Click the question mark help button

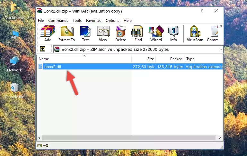pos(202,11)
